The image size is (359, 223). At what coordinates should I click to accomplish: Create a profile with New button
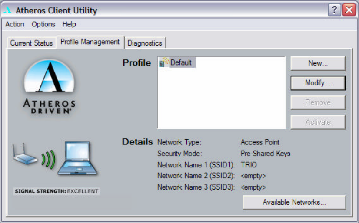coord(318,63)
